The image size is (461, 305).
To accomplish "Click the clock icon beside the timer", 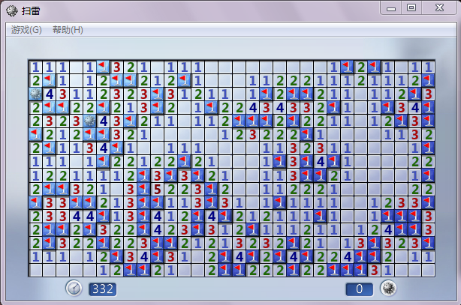I will tap(74, 288).
